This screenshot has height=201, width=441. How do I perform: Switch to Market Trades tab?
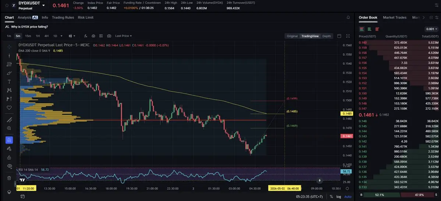pos(395,17)
